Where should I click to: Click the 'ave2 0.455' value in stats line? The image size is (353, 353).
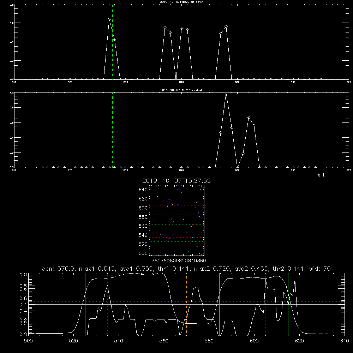coord(251,269)
